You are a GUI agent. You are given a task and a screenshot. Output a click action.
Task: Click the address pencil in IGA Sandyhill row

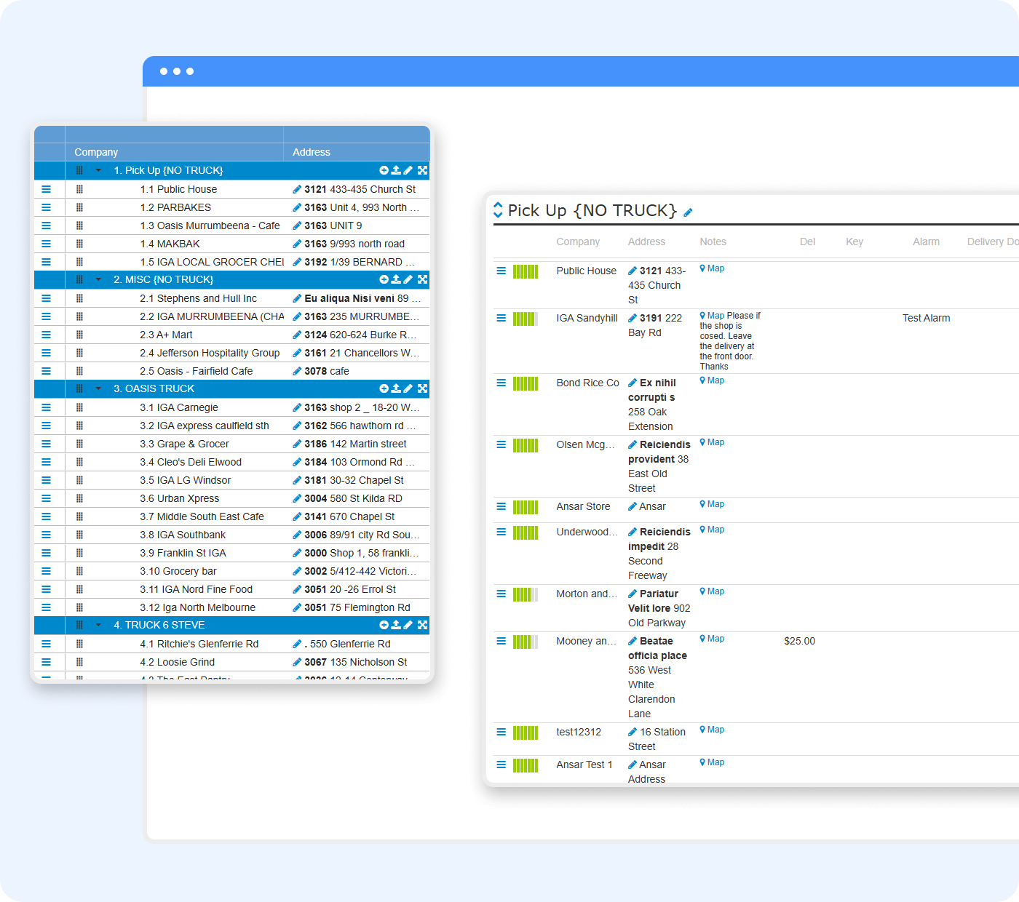pos(633,318)
